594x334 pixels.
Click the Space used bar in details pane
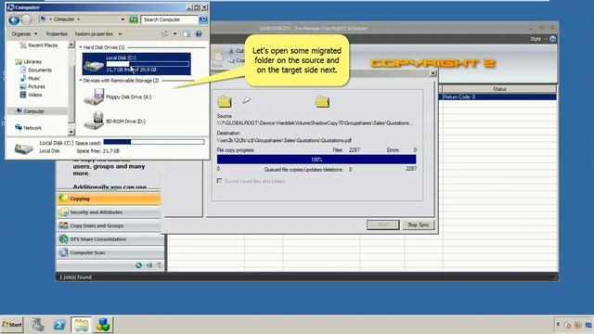tap(154, 142)
